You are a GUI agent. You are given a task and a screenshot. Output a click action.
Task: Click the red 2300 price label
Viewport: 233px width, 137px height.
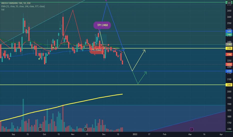pyautogui.click(x=229, y=54)
